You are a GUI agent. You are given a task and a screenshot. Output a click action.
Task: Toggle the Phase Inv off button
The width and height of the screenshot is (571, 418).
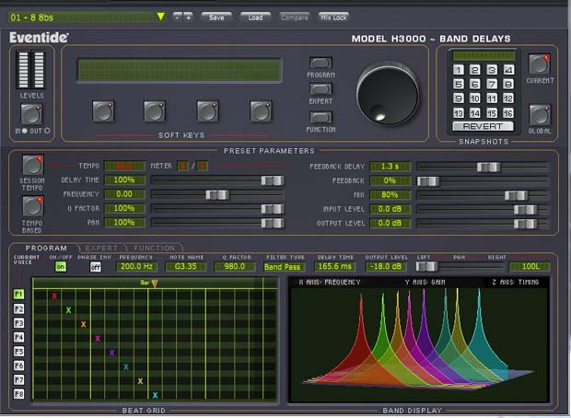pyautogui.click(x=96, y=267)
